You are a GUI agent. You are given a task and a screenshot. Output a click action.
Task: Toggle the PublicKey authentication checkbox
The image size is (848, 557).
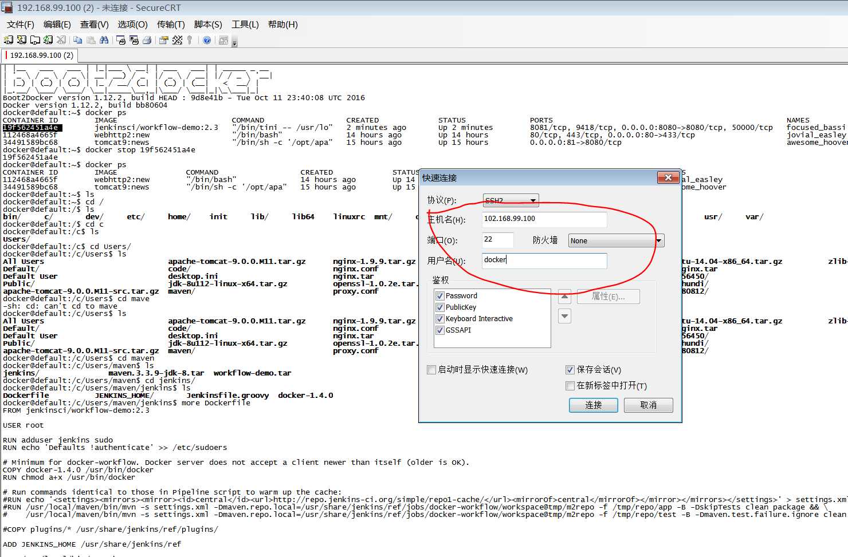(x=440, y=307)
